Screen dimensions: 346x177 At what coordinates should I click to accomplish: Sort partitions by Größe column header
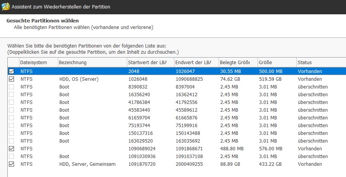click(275, 63)
